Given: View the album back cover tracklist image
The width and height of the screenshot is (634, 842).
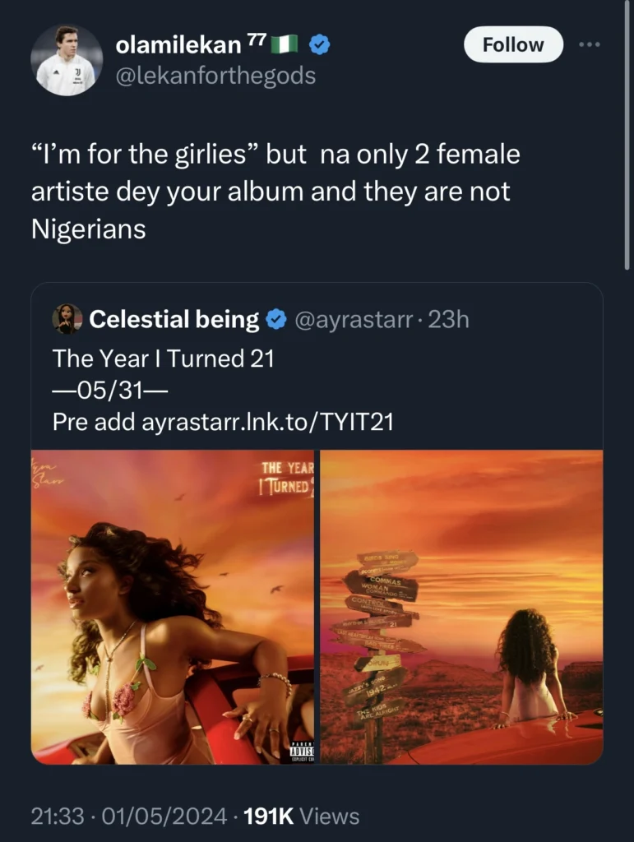Looking at the screenshot, I should point(461,607).
